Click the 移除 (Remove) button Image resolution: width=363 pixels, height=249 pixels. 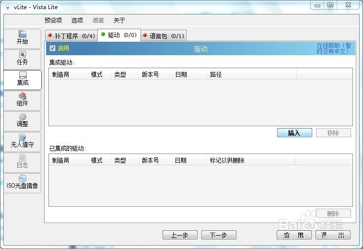(333, 133)
